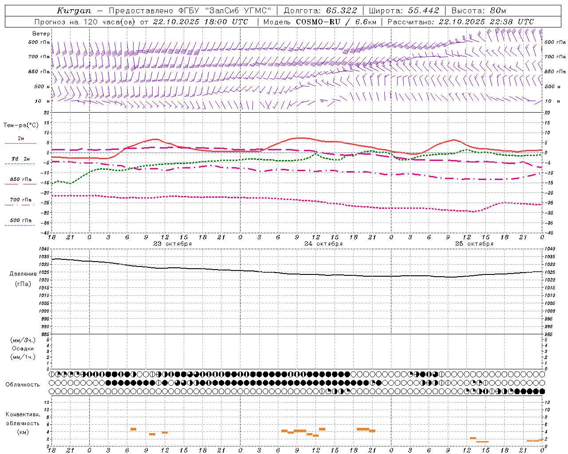Click the Конвективн. label
Image resolution: width=568 pixels, height=454 pixels.
point(23,415)
